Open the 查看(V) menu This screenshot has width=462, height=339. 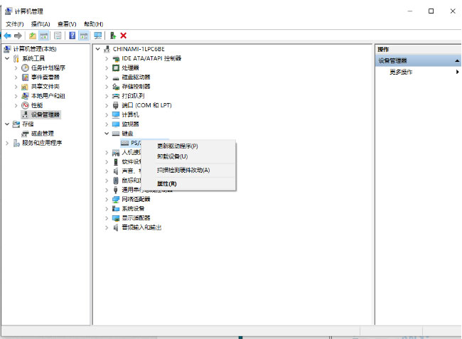point(68,24)
